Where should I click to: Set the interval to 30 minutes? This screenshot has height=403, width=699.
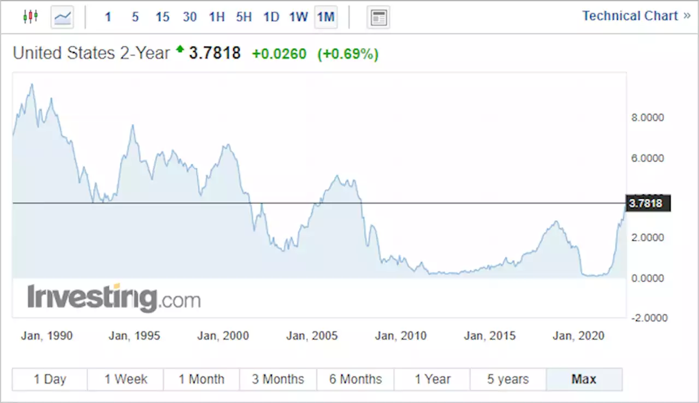pos(189,17)
